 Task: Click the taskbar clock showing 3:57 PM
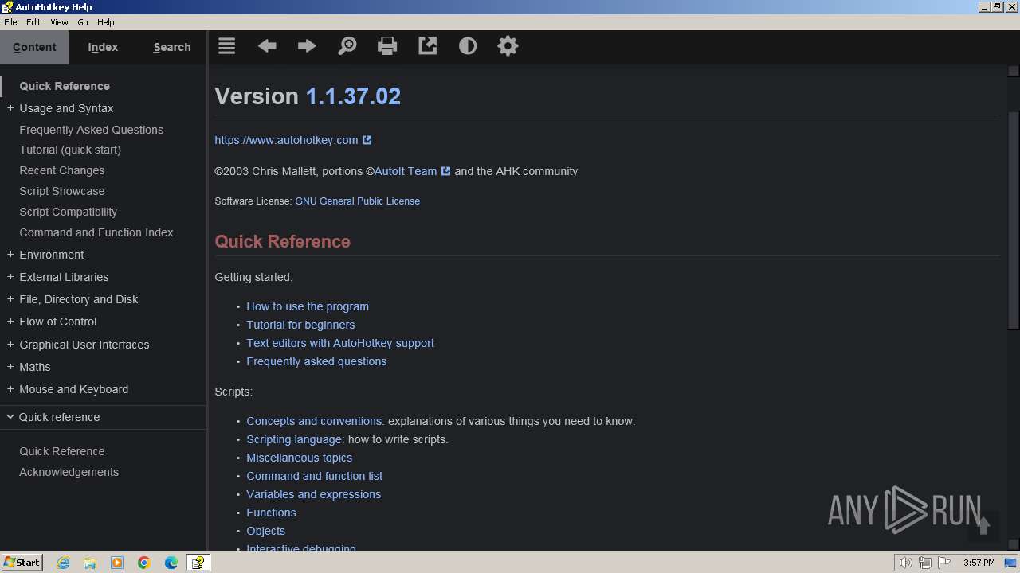(x=979, y=563)
